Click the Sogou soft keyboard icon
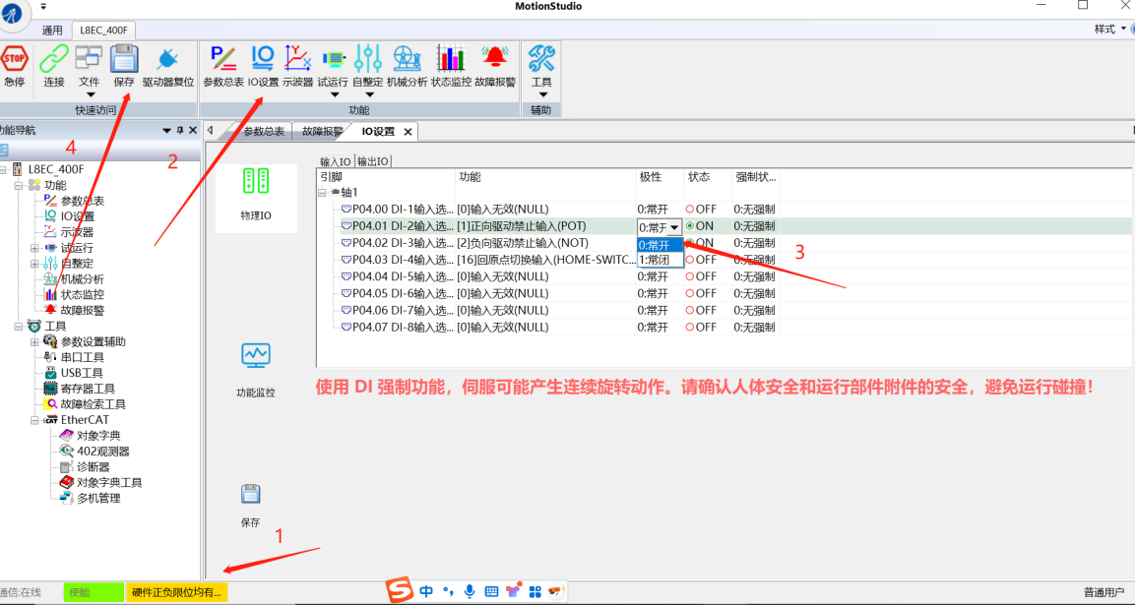The image size is (1135, 605). click(x=491, y=591)
